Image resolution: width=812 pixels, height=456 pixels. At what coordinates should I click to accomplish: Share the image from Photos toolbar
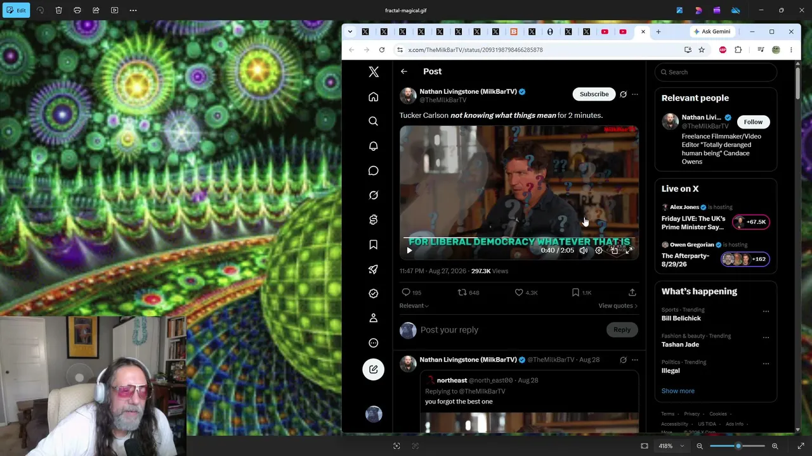click(x=96, y=10)
